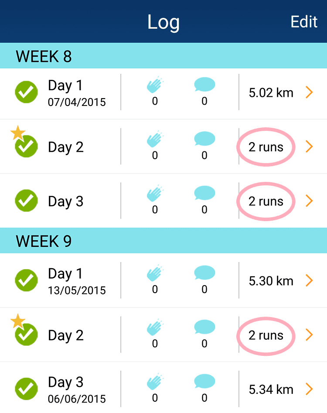327x413 pixels.
Task: Tap the comment bubble for Week 9 Day 3
Action: pyautogui.click(x=204, y=382)
